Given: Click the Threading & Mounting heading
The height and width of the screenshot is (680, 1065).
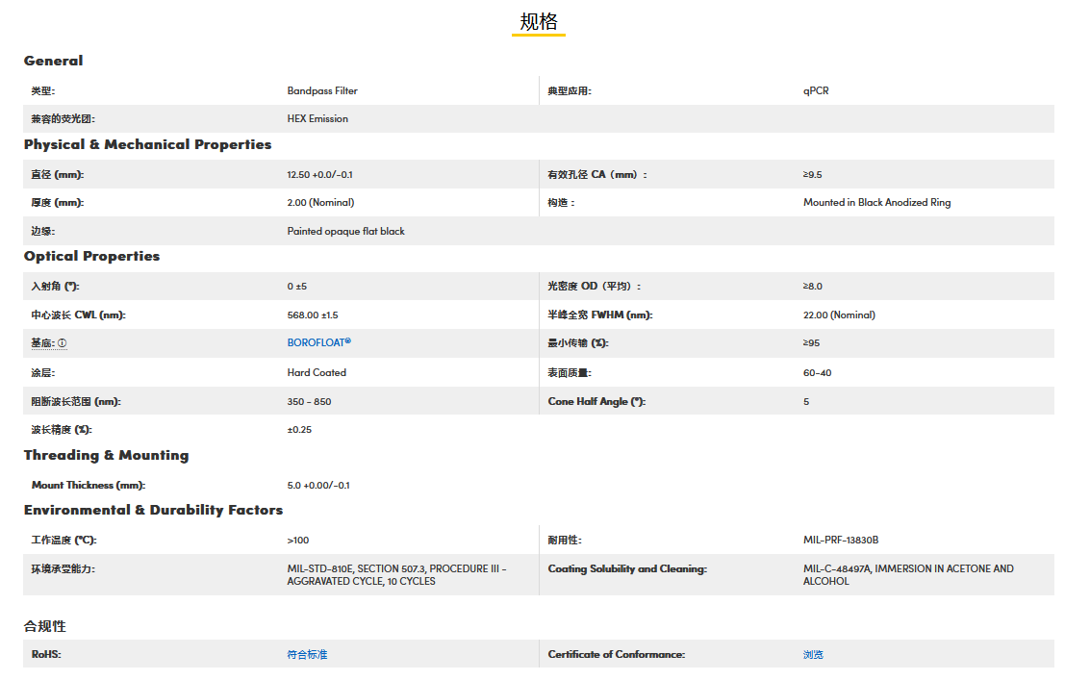Looking at the screenshot, I should (x=106, y=455).
